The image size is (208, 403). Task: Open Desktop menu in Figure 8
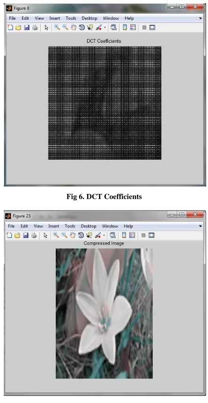89,18
